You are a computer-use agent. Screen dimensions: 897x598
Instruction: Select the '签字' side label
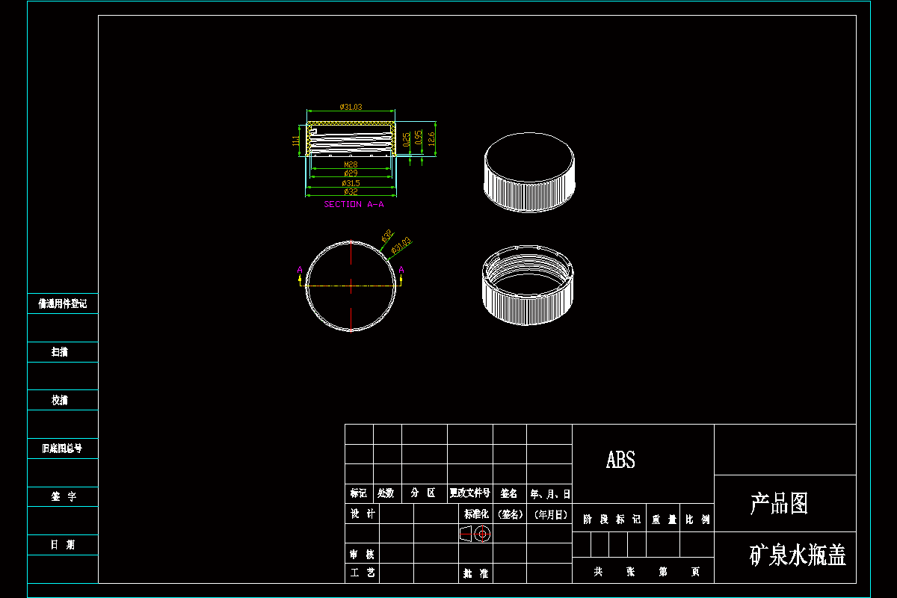click(63, 496)
